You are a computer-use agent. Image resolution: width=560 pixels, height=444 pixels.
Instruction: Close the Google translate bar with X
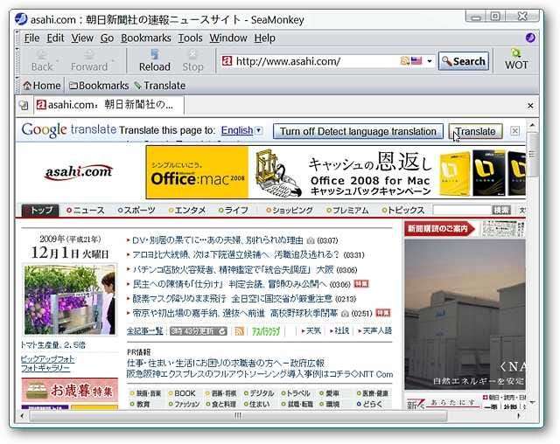[514, 131]
